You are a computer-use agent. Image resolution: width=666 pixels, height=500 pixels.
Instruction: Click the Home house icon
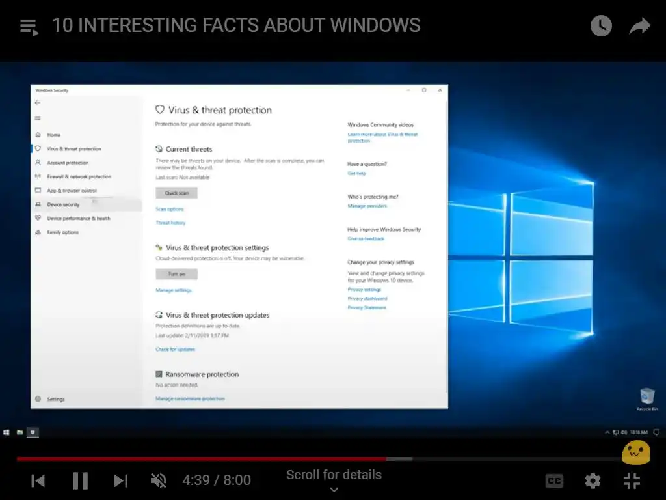pos(38,135)
